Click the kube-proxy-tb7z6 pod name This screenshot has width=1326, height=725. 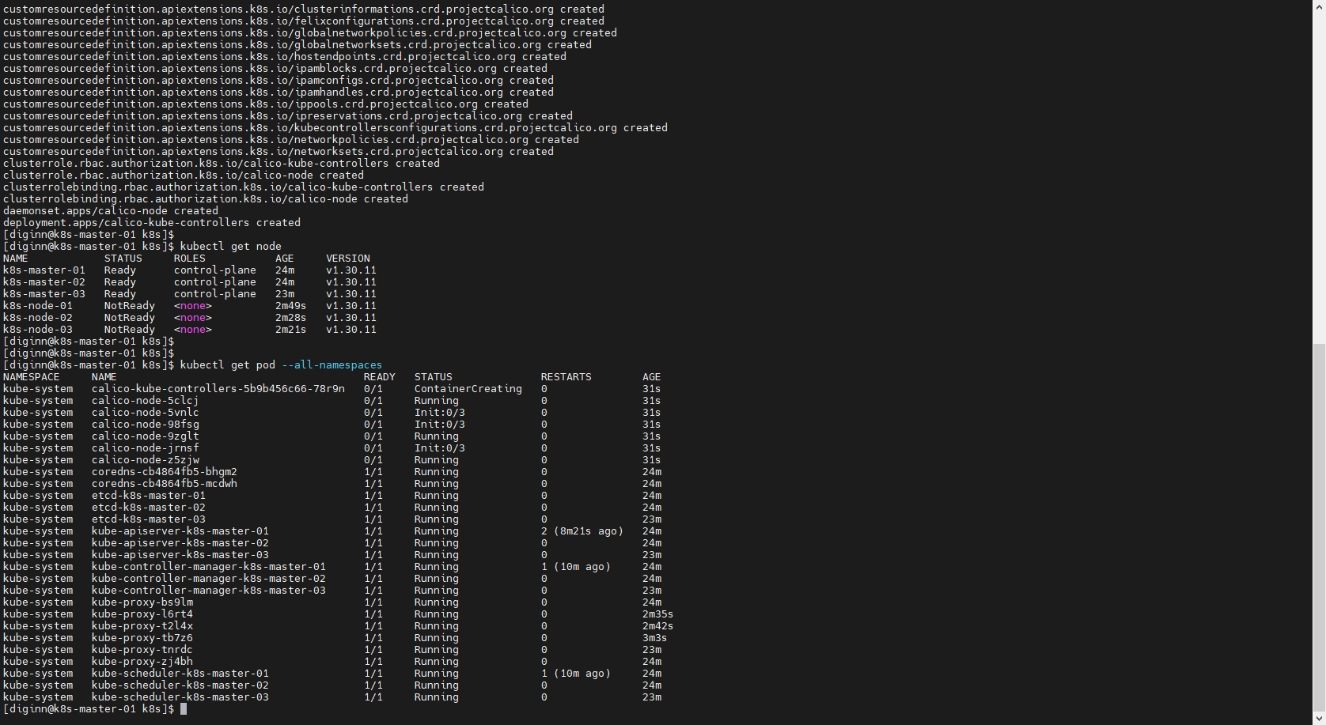click(142, 638)
